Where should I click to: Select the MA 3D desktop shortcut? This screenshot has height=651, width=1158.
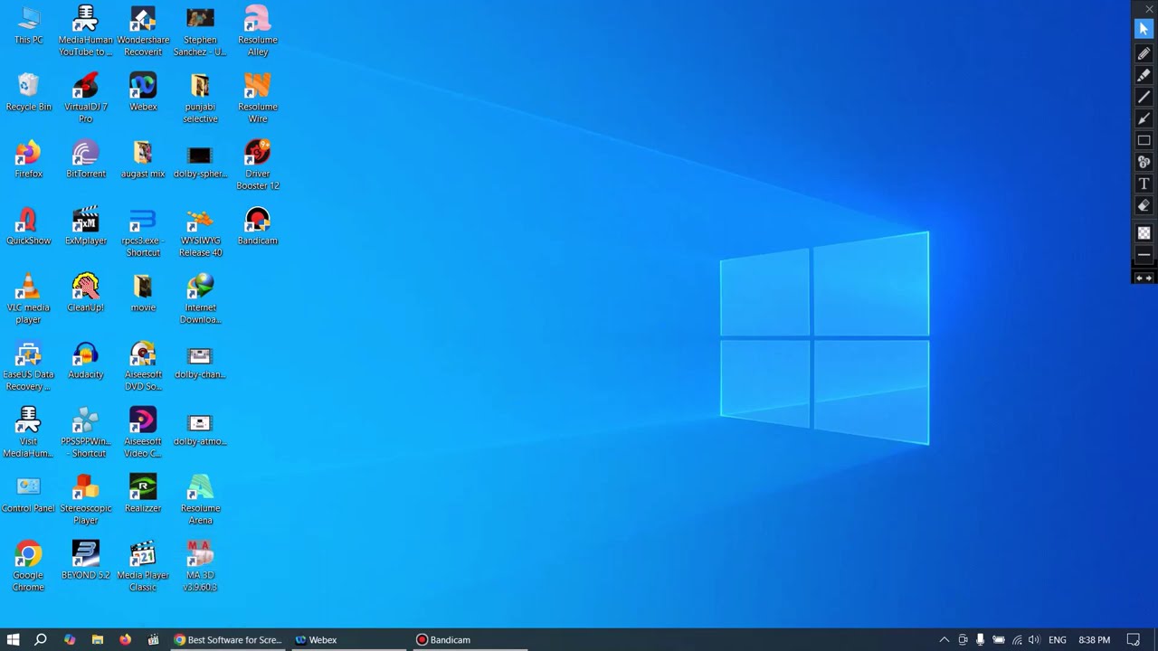point(200,566)
